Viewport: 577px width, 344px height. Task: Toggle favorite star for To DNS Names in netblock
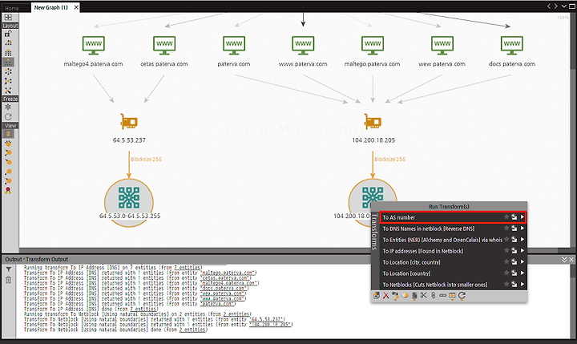506,229
